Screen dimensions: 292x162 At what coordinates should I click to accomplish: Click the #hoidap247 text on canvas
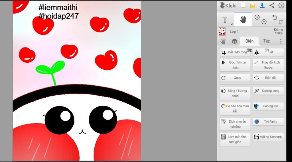coord(58,16)
